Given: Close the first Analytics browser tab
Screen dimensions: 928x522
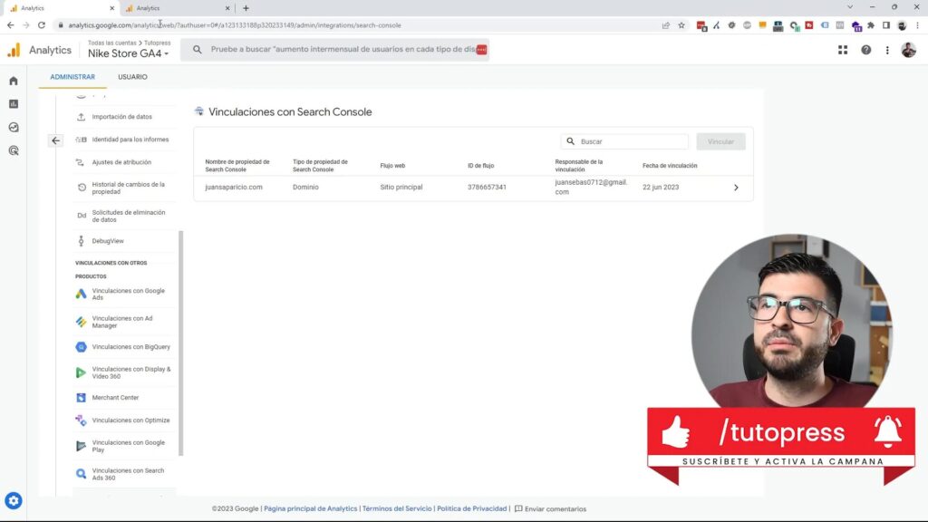Looking at the screenshot, I should click(111, 8).
